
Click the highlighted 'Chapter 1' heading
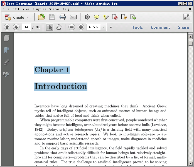pos(52,70)
